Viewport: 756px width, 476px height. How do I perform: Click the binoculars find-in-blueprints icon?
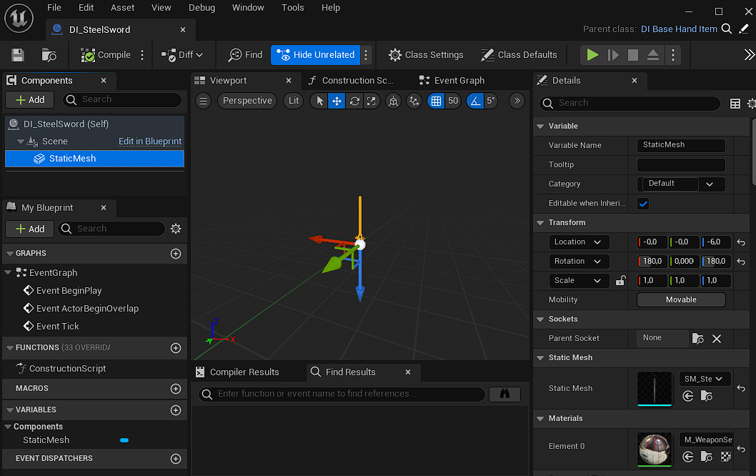504,394
